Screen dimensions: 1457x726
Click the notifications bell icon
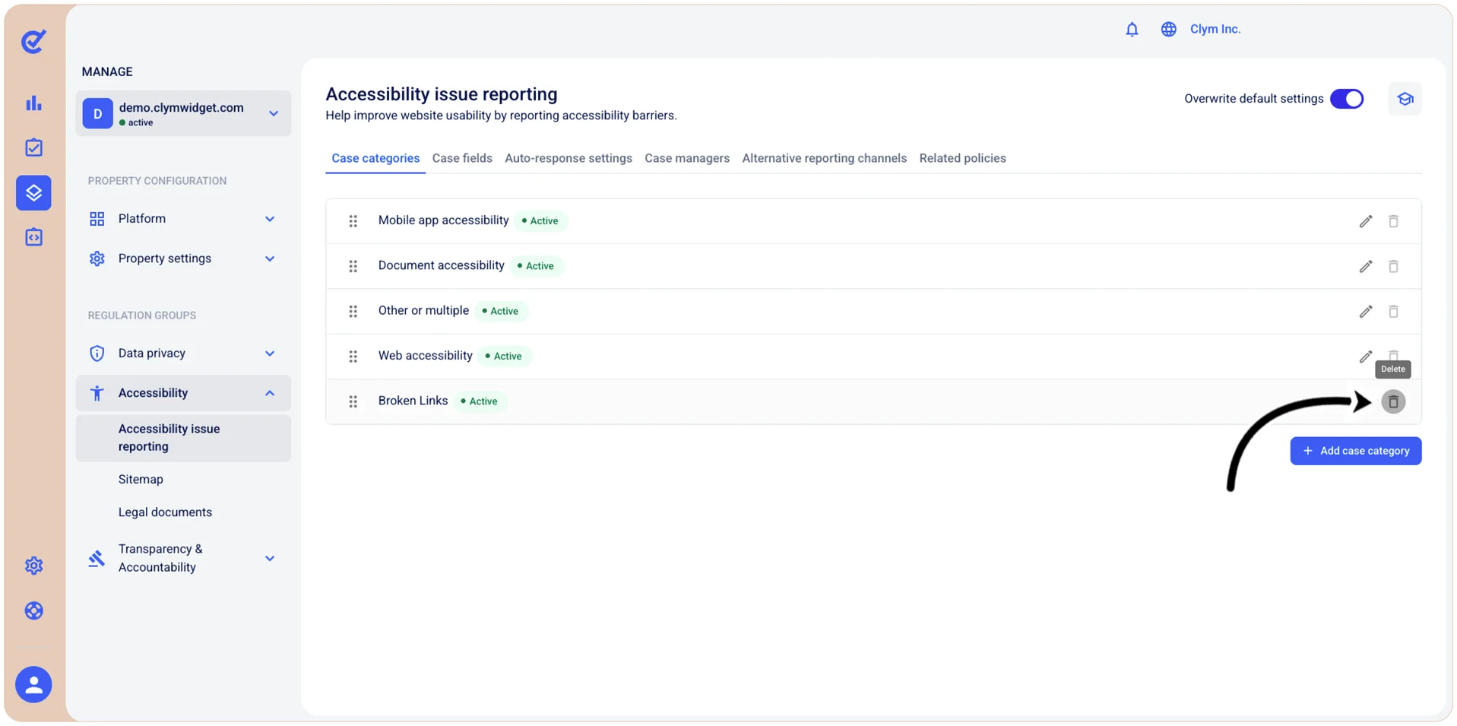(1132, 30)
